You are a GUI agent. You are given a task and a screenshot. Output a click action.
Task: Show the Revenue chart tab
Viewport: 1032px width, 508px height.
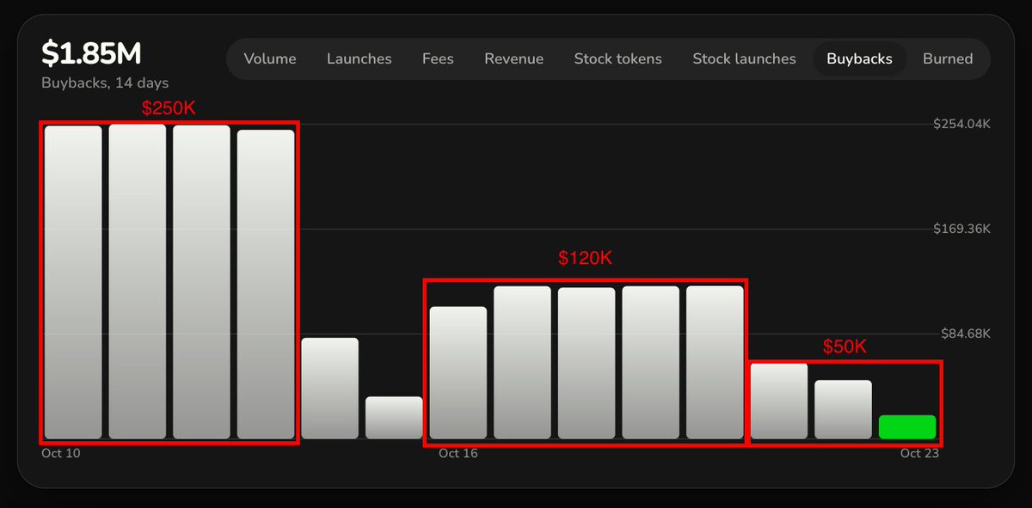[514, 59]
